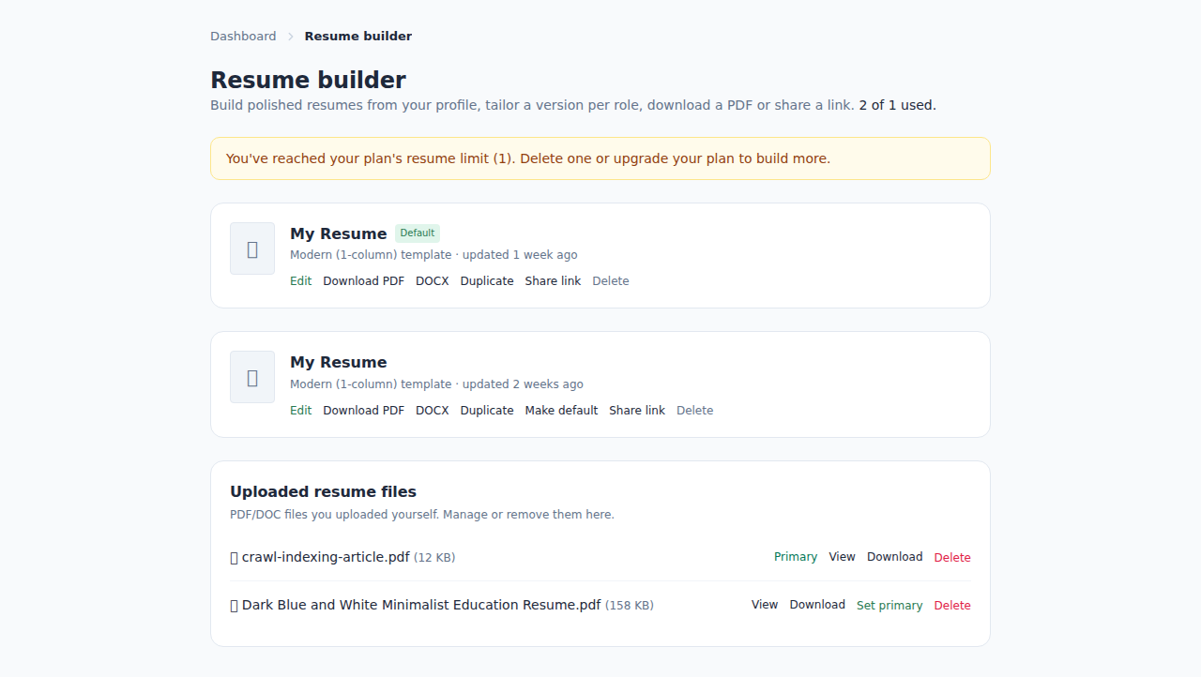Screen dimensions: 1201x677
Task: Click the Resume builder breadcrumb
Action: 358,36
